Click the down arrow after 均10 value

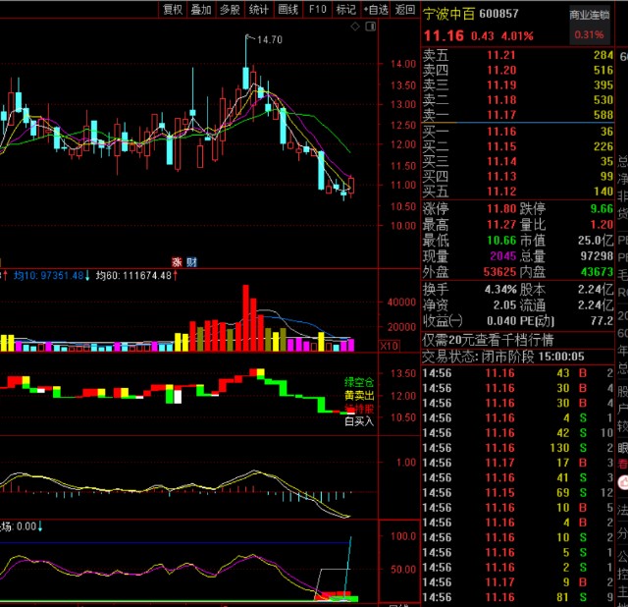[x=86, y=276]
